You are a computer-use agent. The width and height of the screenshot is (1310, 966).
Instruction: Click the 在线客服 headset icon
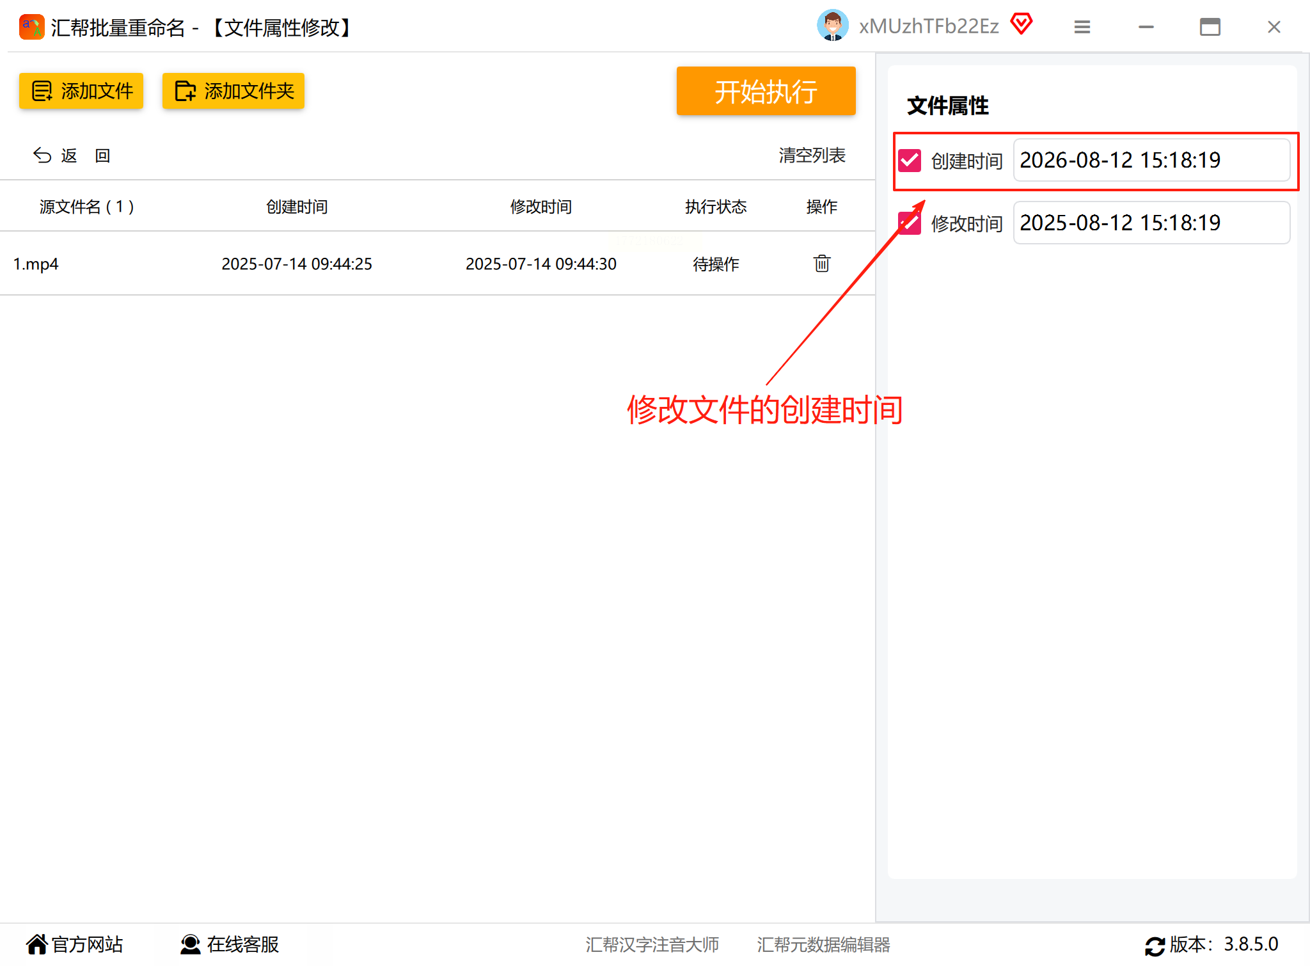point(190,944)
